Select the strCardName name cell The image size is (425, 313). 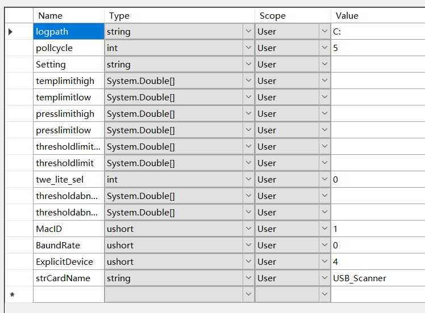[69, 278]
